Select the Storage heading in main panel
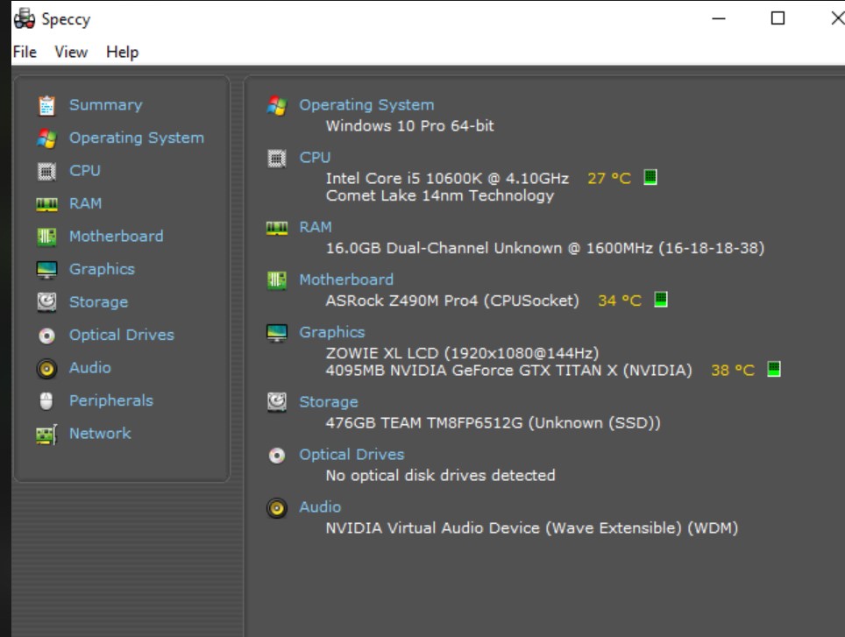The height and width of the screenshot is (637, 845). [x=329, y=402]
